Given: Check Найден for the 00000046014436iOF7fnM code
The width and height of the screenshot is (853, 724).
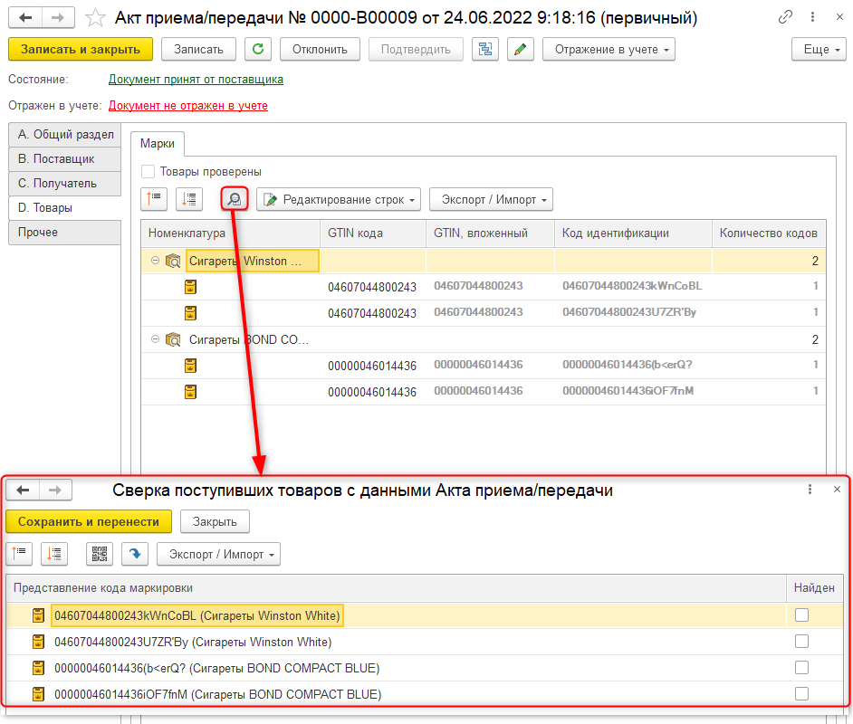Looking at the screenshot, I should 801,693.
